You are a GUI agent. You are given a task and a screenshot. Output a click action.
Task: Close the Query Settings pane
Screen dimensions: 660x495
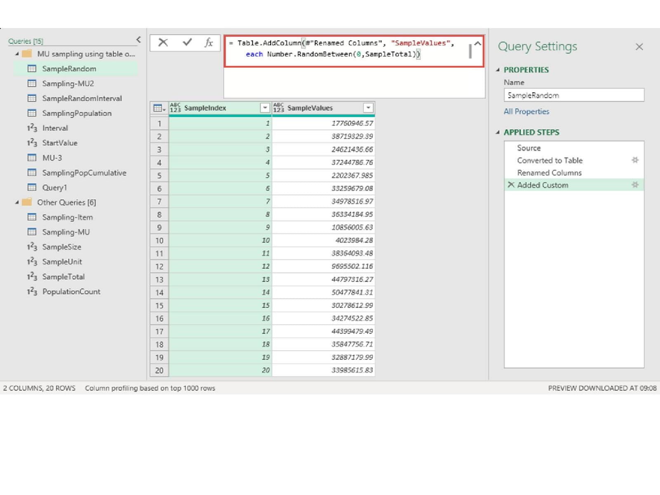point(639,47)
